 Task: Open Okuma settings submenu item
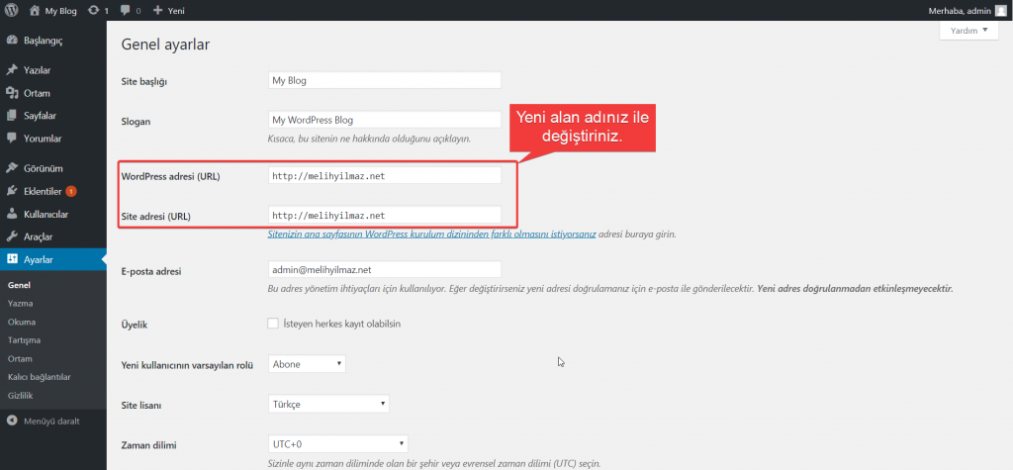(22, 322)
